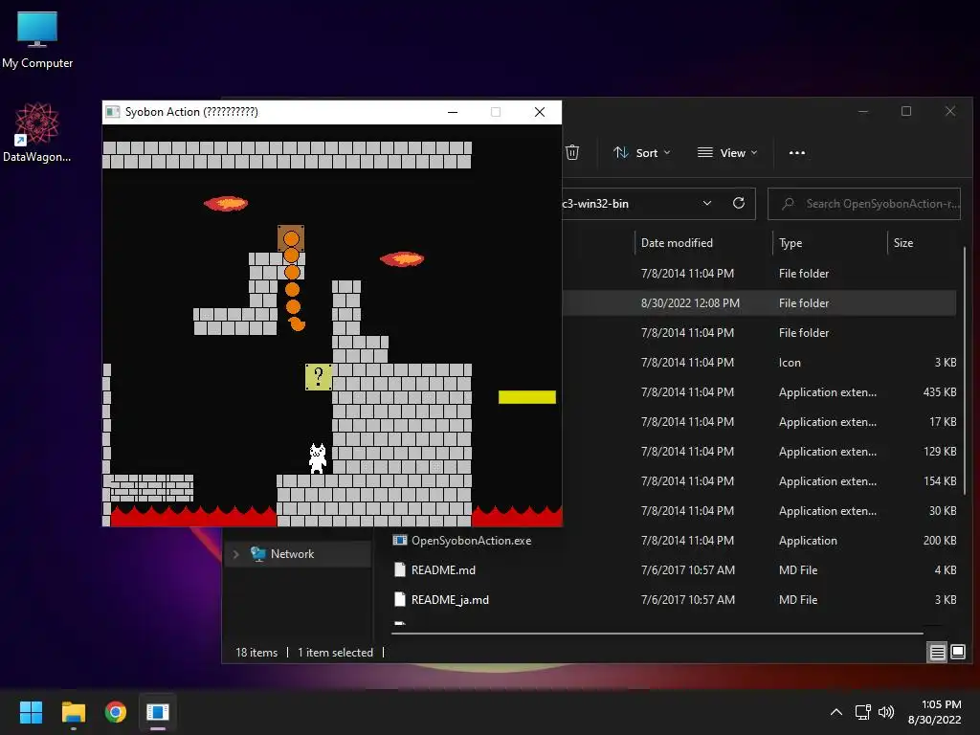Expand the Network tree node
Screen dimensions: 980x735
[235, 554]
